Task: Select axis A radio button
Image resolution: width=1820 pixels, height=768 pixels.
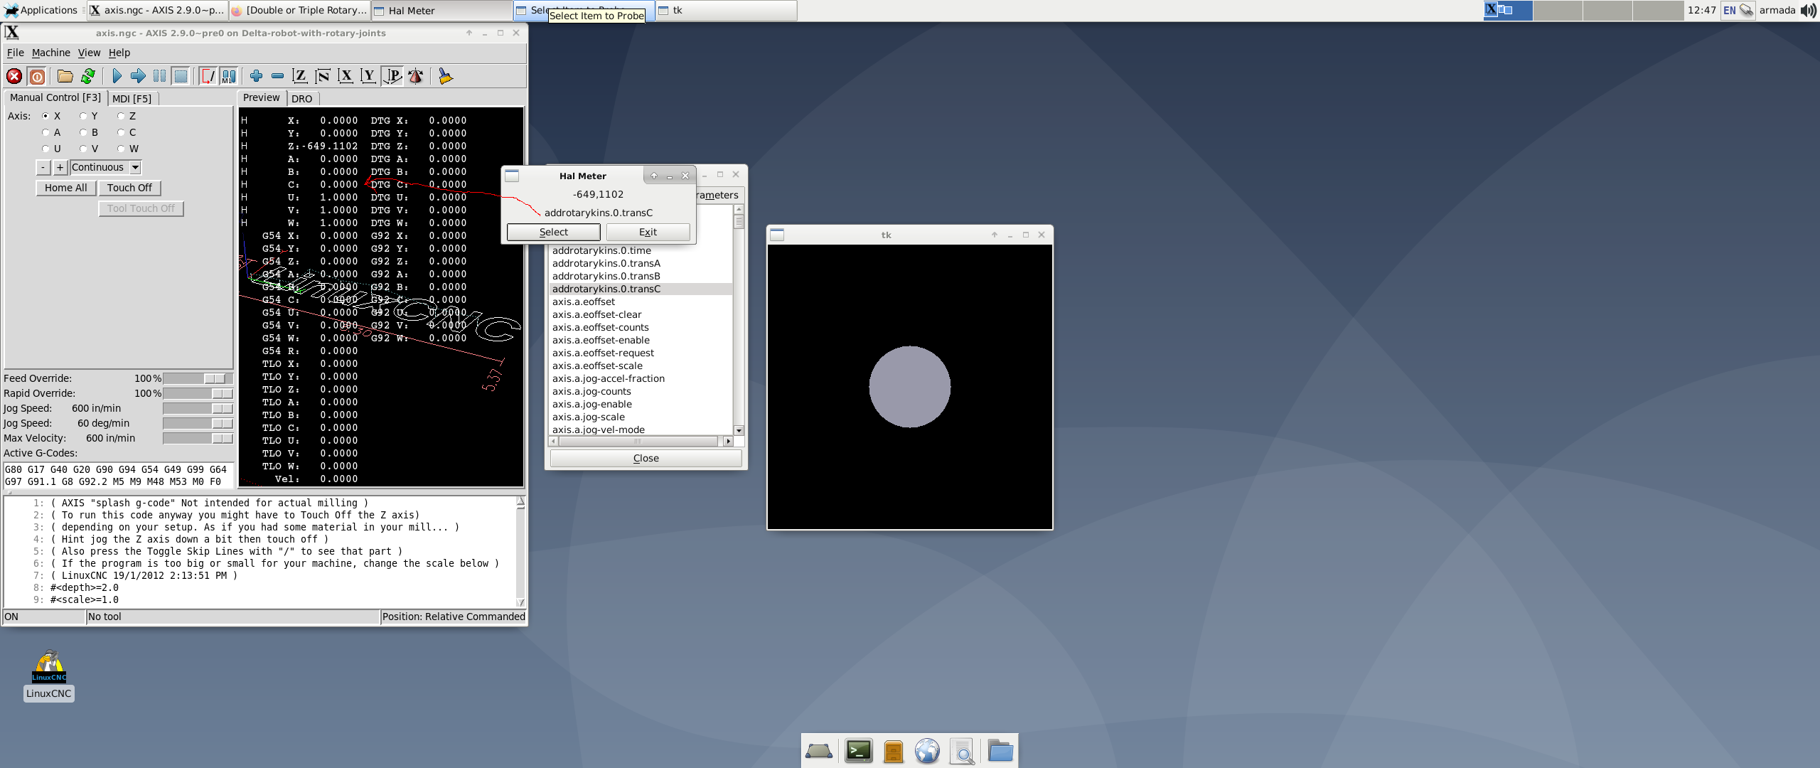Action: [x=45, y=132]
